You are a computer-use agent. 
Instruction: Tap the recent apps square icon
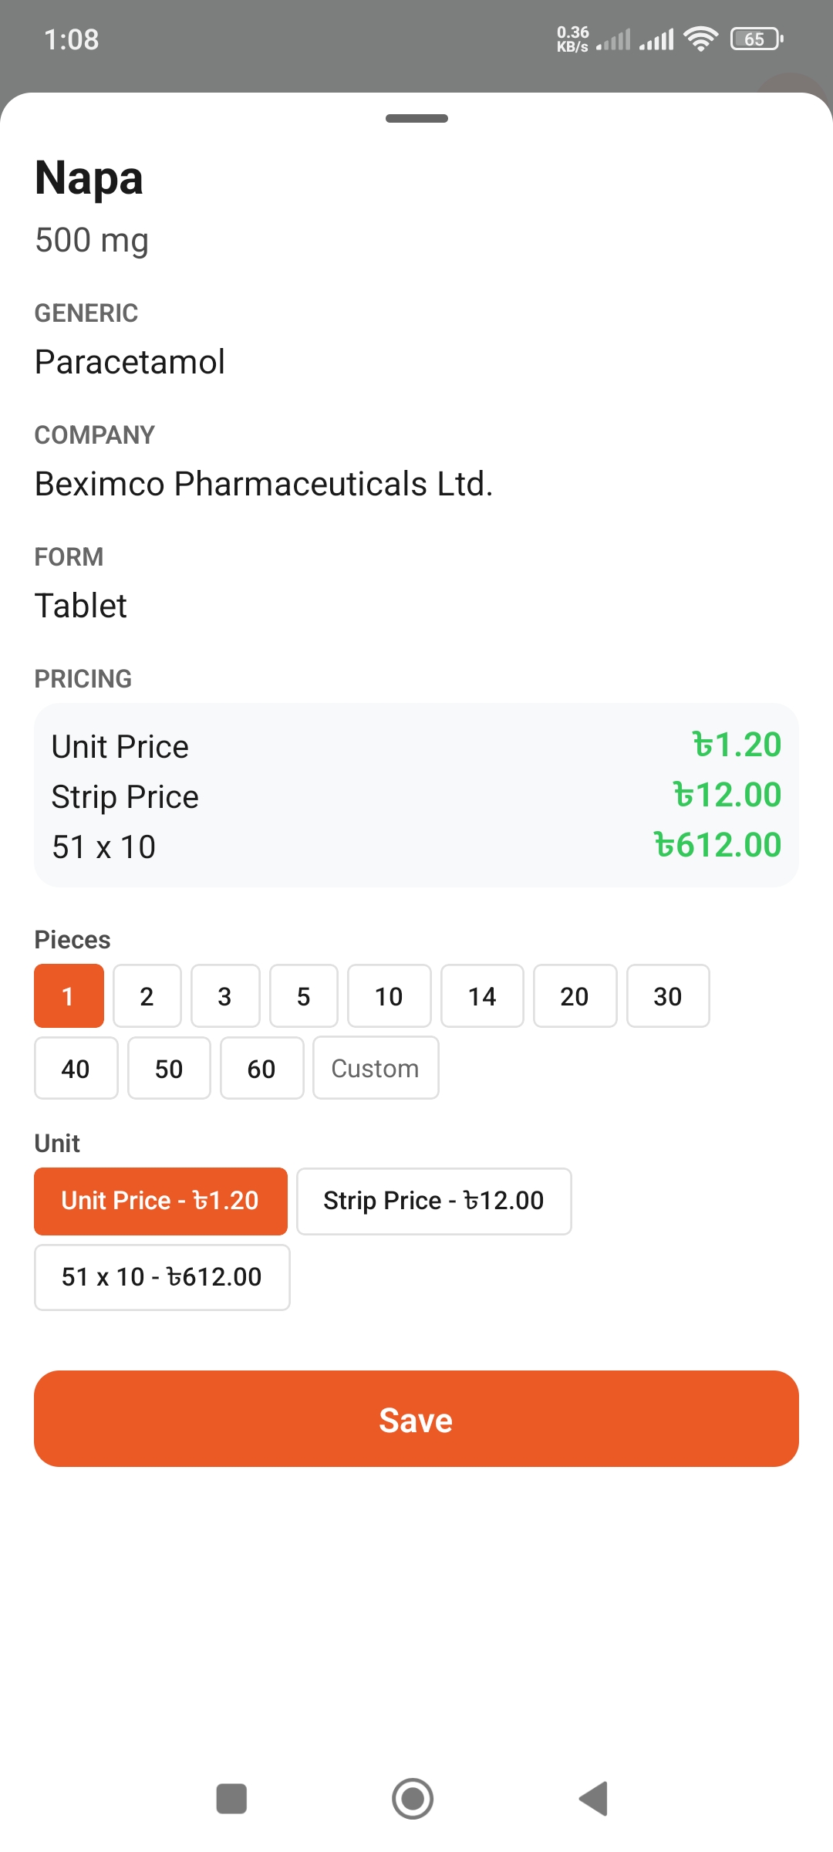click(x=231, y=1799)
